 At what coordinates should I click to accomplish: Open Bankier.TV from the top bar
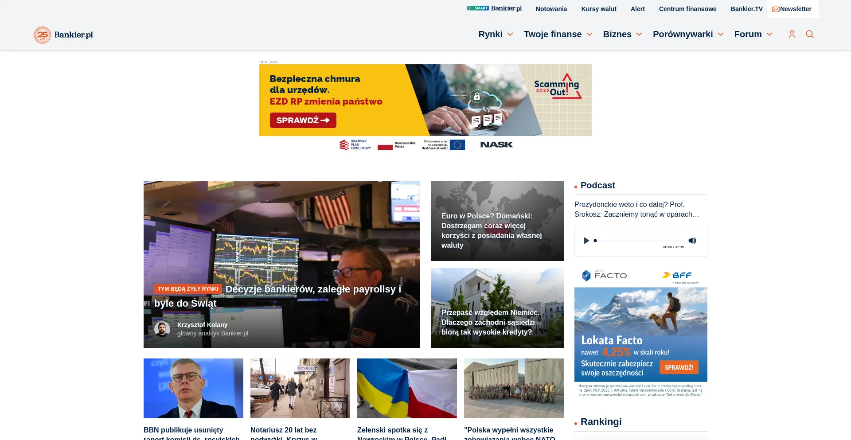[746, 8]
